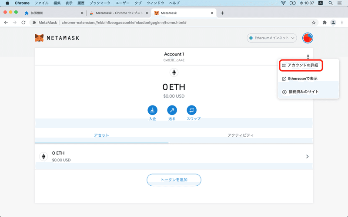Viewport: 348px width, 217px height.
Task: Switch to the アクティビティ tab
Action: click(x=241, y=135)
